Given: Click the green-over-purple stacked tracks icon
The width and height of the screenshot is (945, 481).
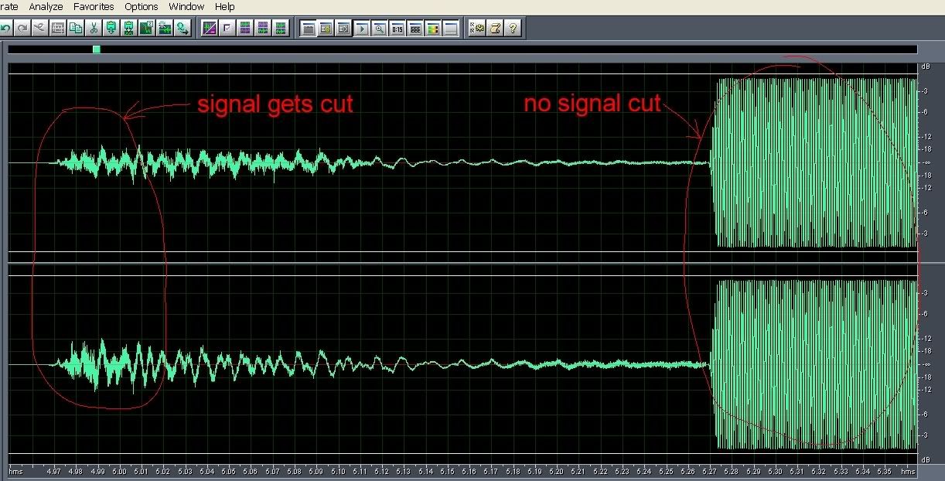Looking at the screenshot, I should 245,29.
